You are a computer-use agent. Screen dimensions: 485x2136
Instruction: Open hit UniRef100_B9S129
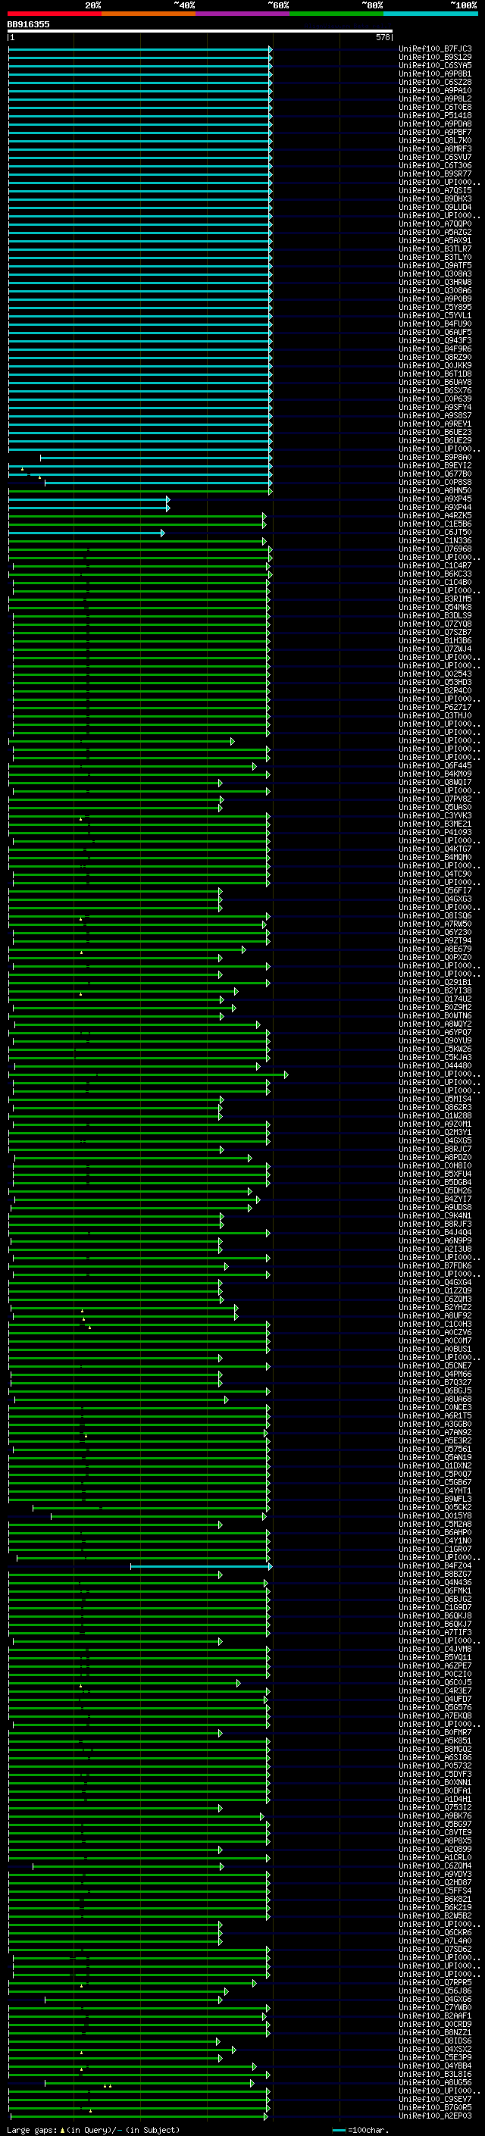tap(434, 58)
